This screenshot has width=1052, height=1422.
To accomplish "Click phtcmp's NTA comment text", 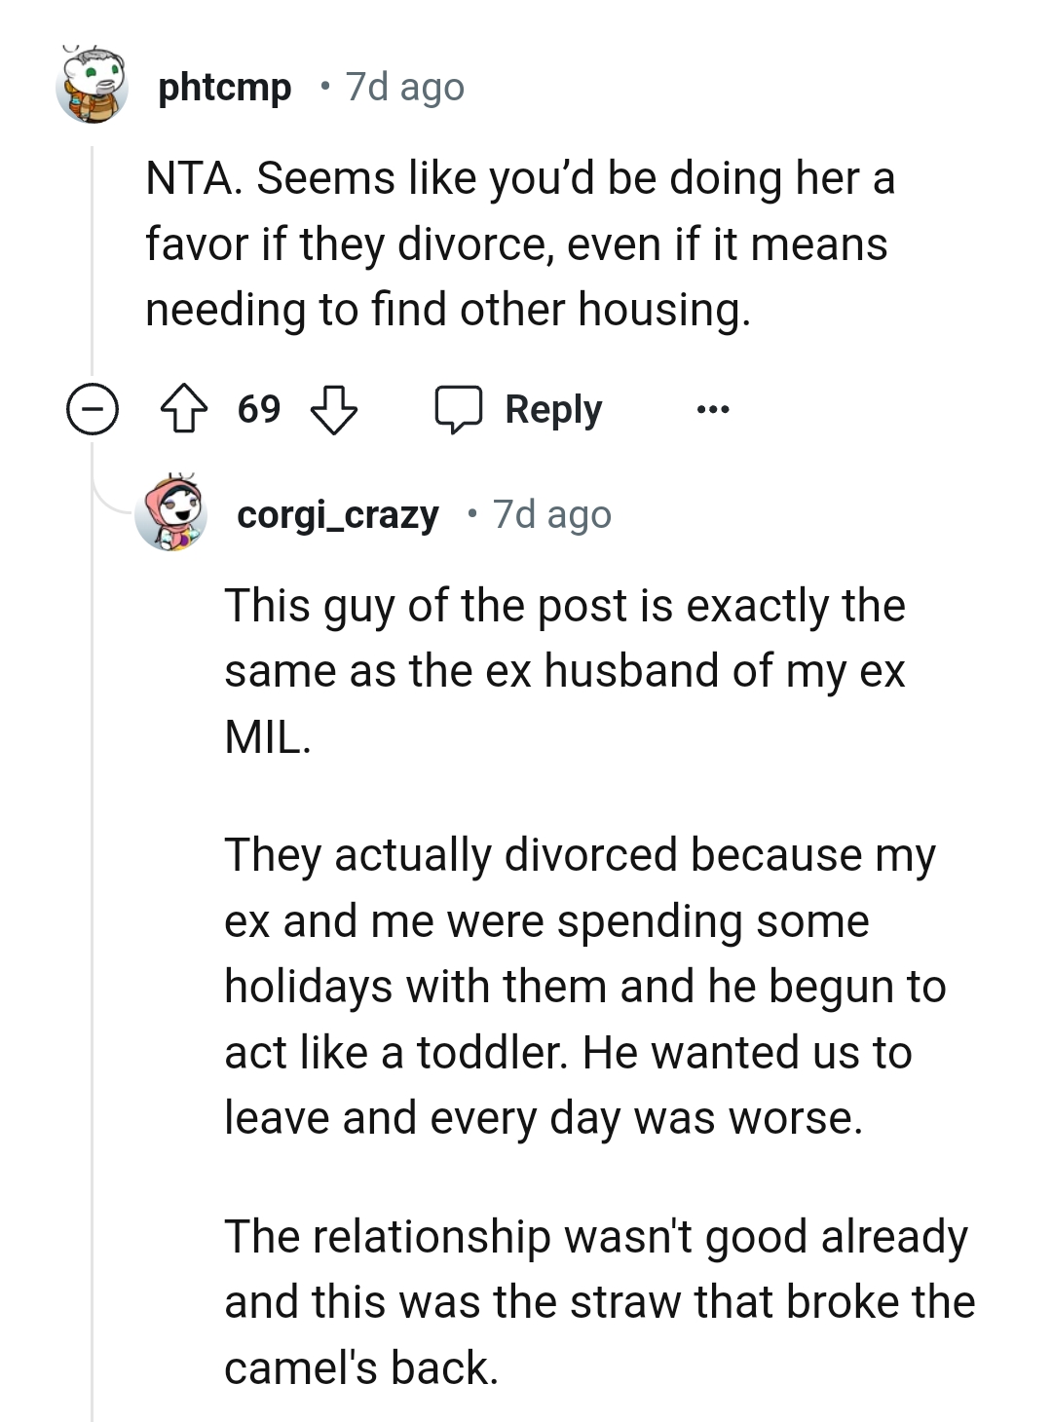I will pyautogui.click(x=516, y=243).
